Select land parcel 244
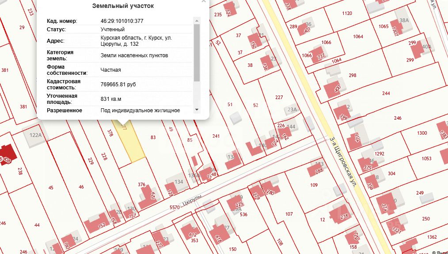Screen dimensions: 448x254 point(386,93)
